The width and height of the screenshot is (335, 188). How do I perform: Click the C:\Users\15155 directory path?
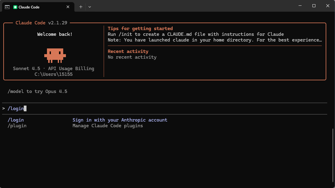coord(54,74)
